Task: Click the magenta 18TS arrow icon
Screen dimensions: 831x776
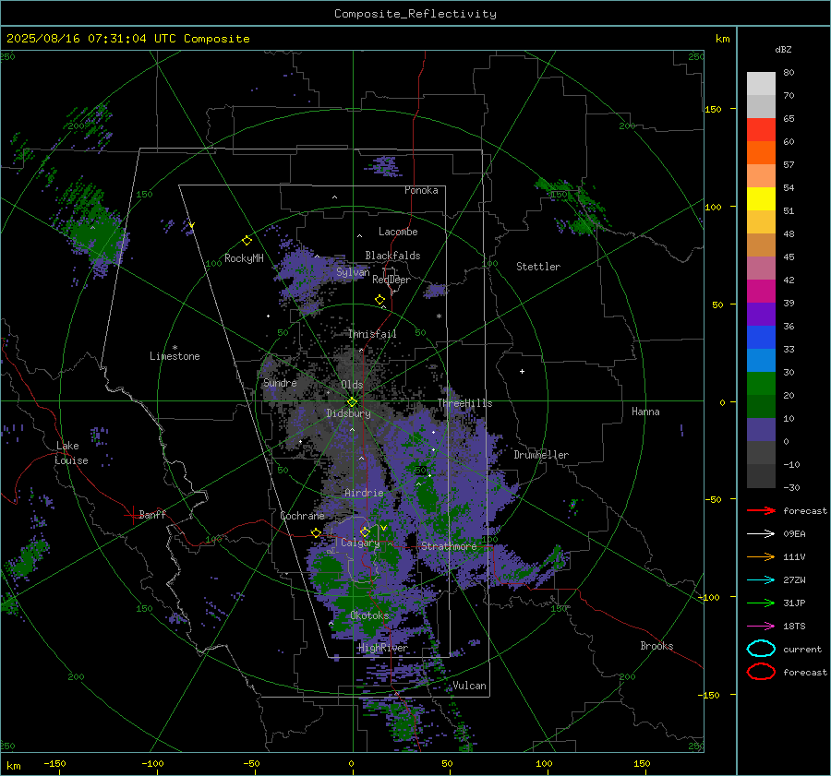Action: [x=761, y=627]
